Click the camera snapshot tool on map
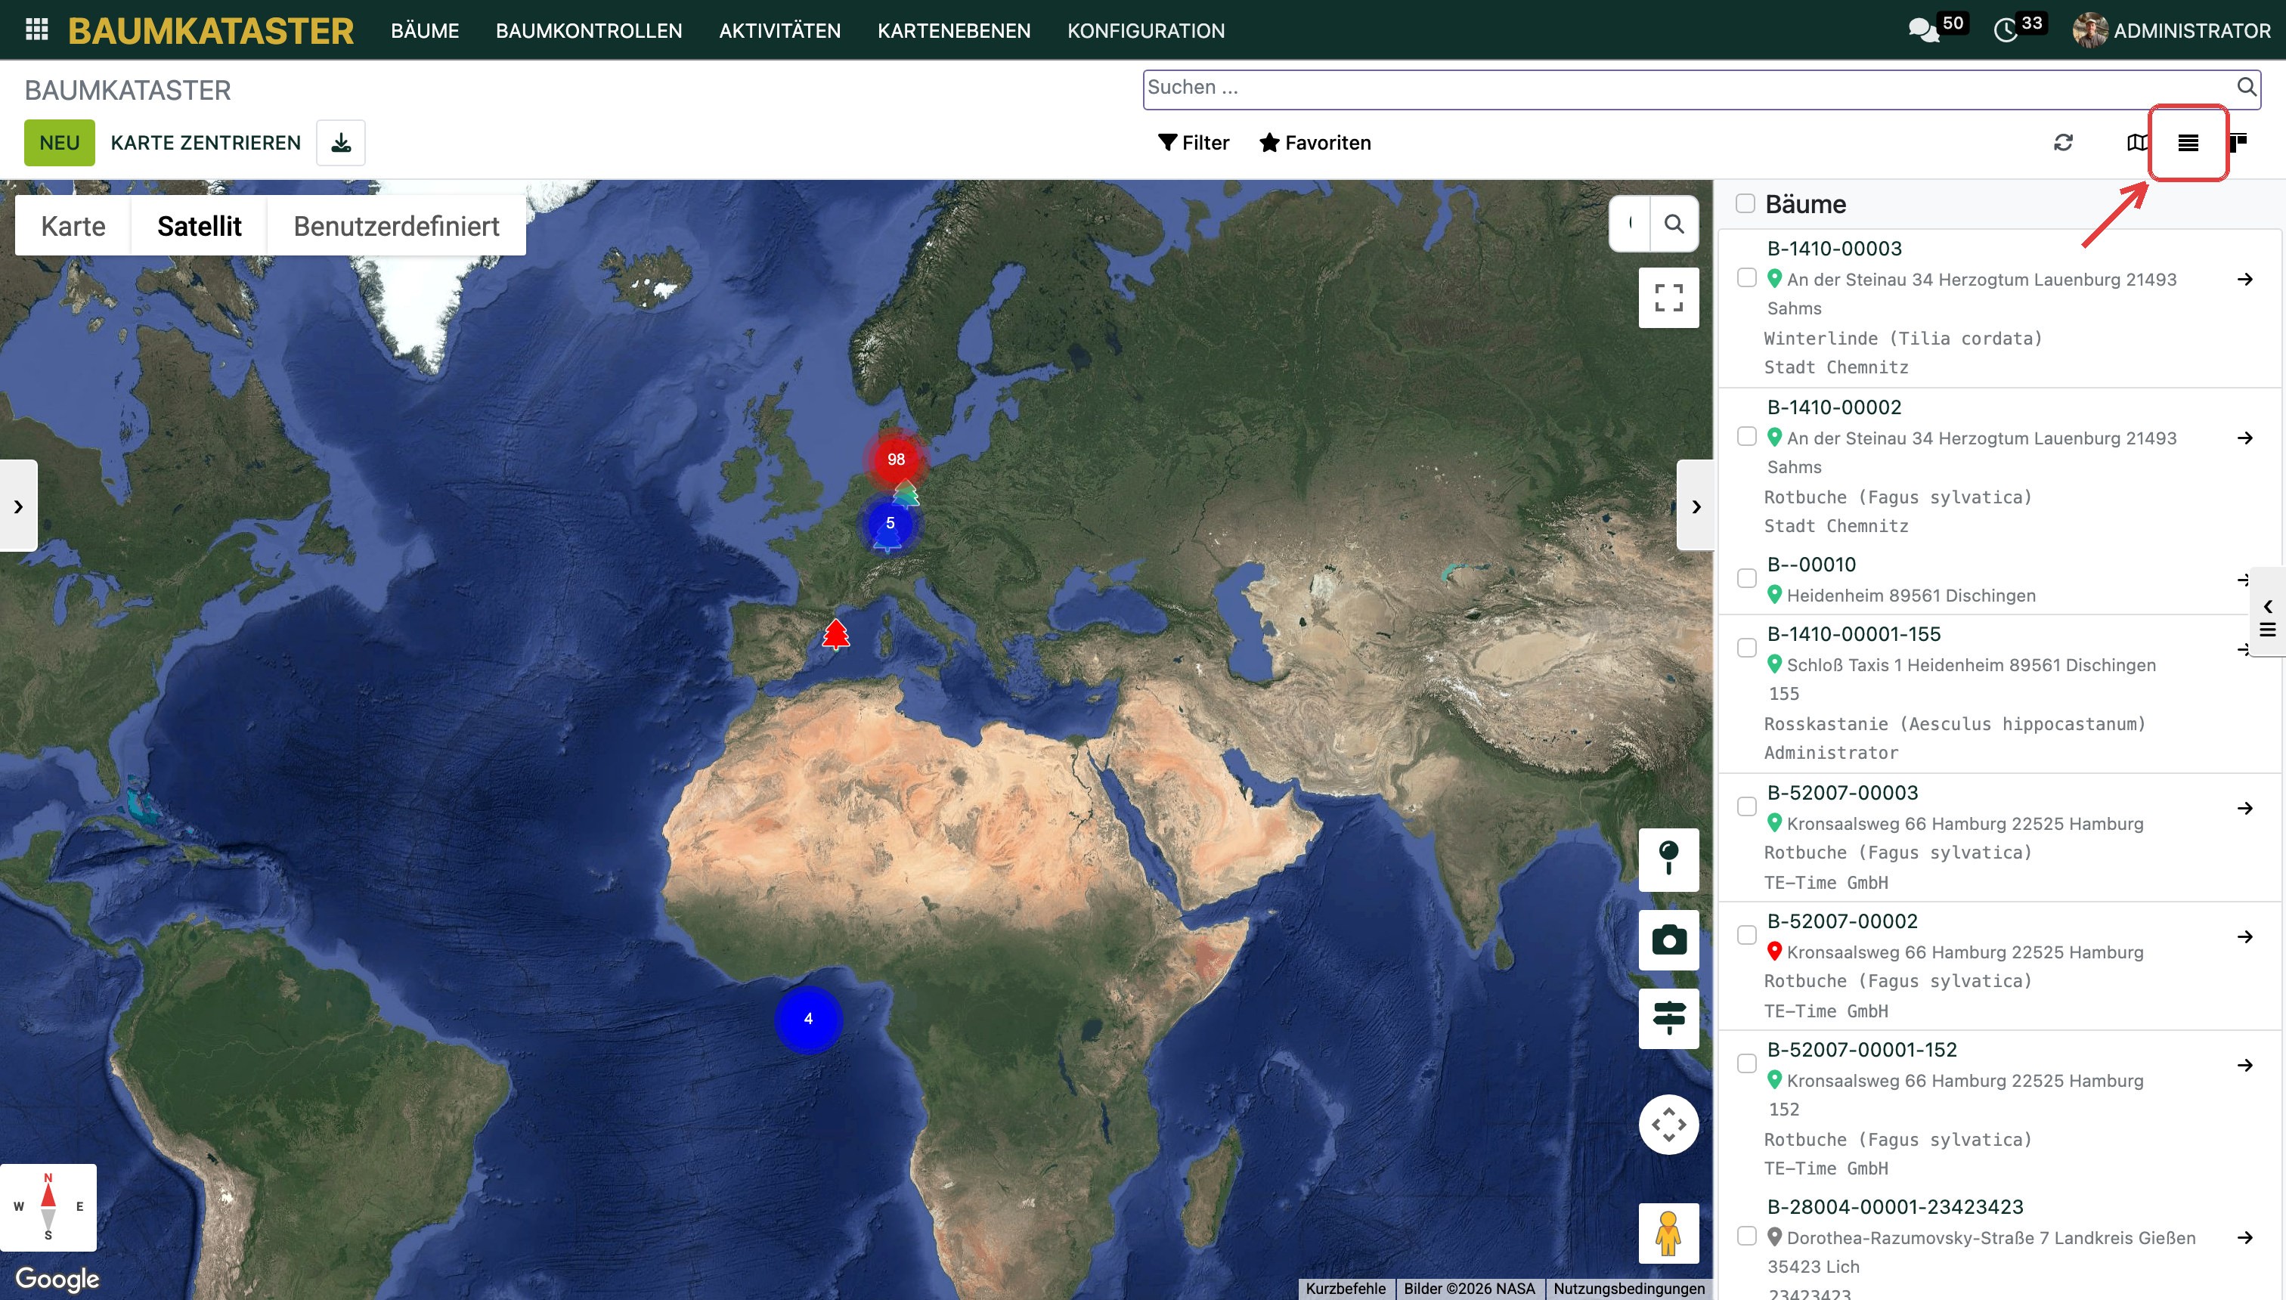Viewport: 2286px width, 1300px height. (1668, 940)
